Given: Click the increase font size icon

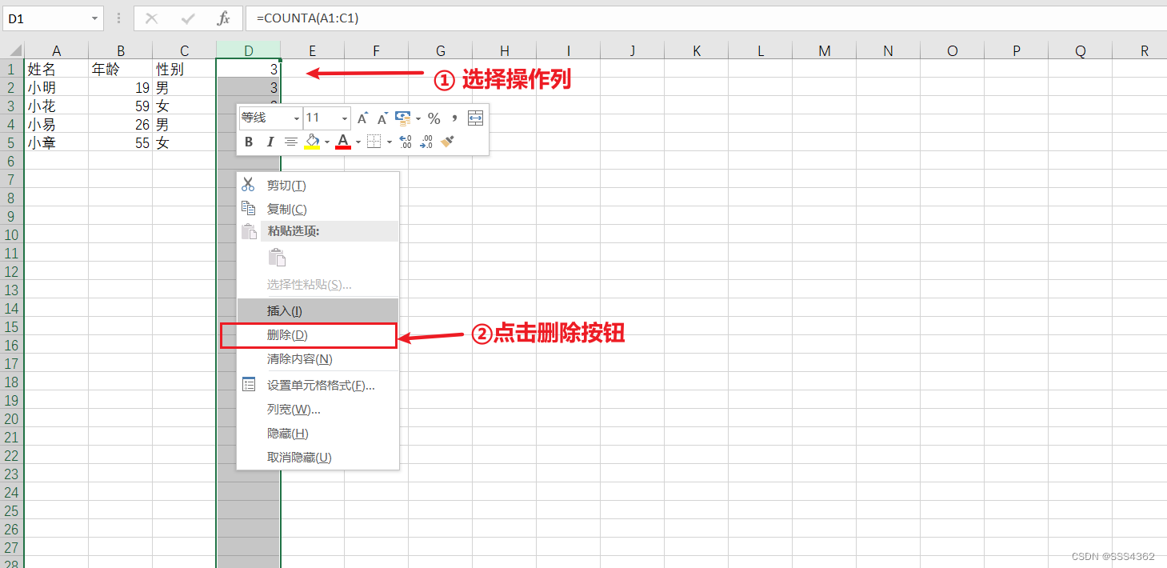Looking at the screenshot, I should coord(362,118).
